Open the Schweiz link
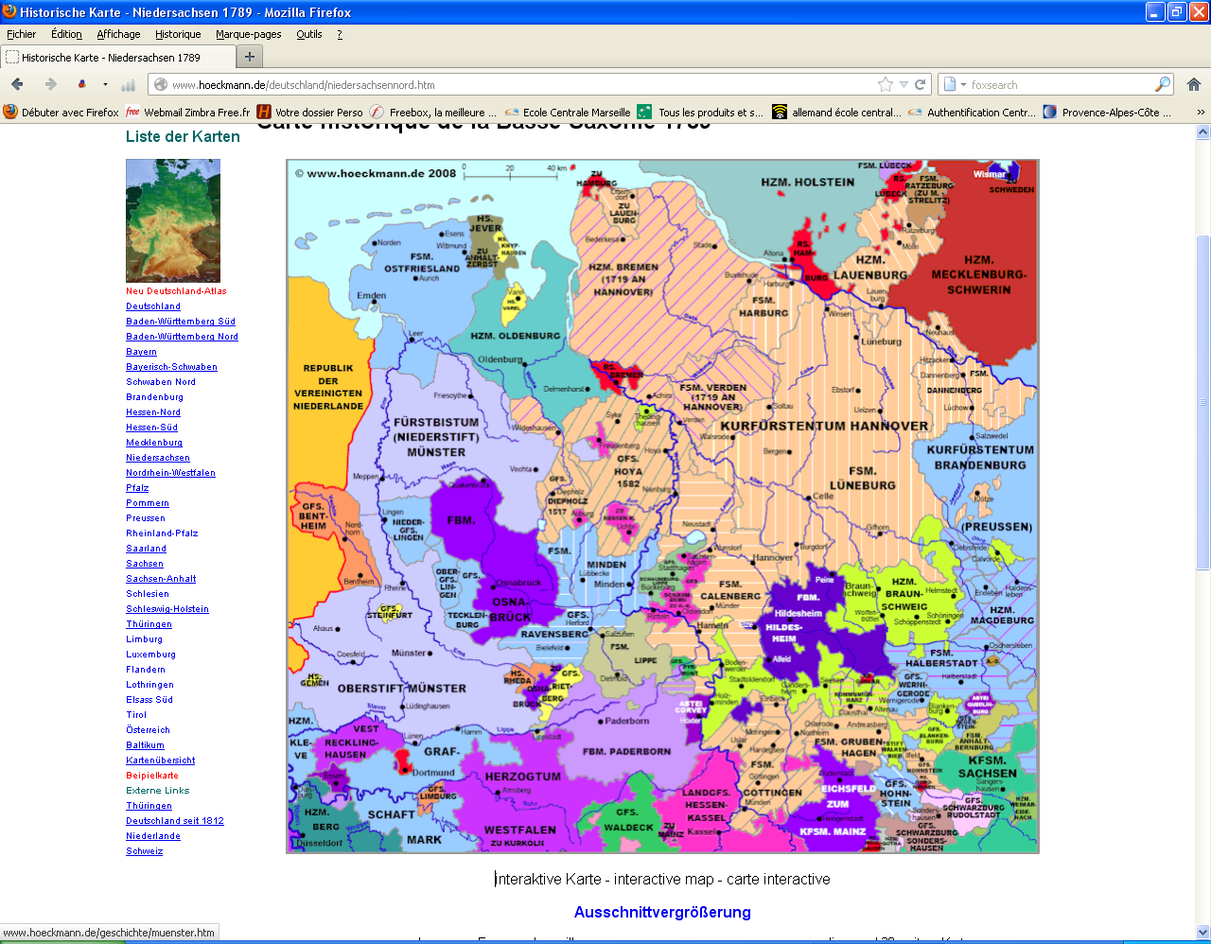This screenshot has height=944, width=1211. click(x=145, y=851)
